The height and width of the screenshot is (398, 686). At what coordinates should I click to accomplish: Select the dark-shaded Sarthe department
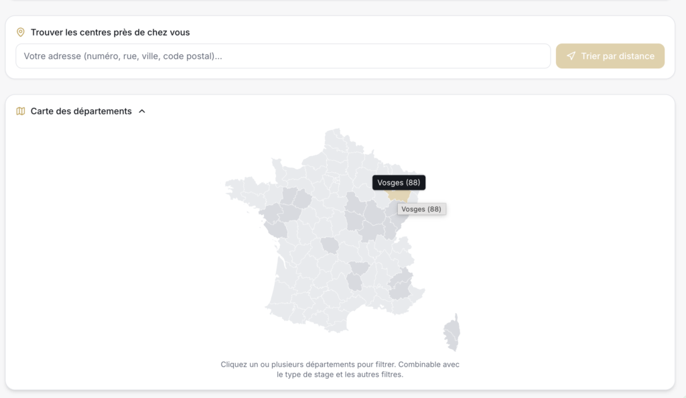[303, 199]
